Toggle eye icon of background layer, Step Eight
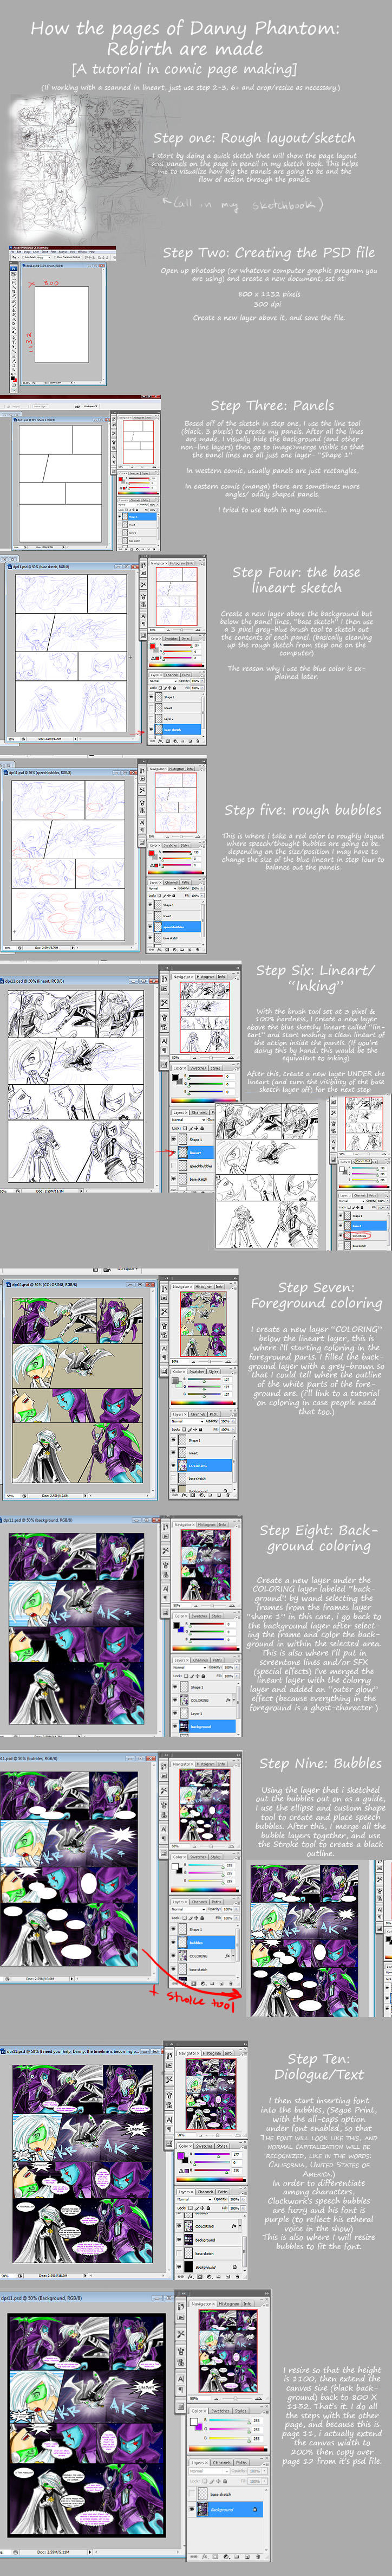 pos(175,1727)
